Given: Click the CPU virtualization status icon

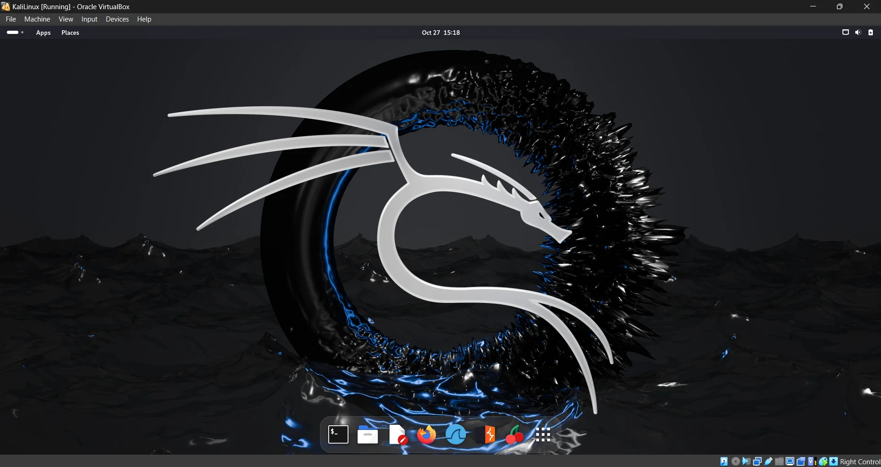Looking at the screenshot, I should pos(812,462).
